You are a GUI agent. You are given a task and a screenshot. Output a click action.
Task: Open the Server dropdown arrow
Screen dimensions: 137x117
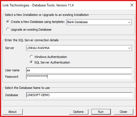(129, 48)
